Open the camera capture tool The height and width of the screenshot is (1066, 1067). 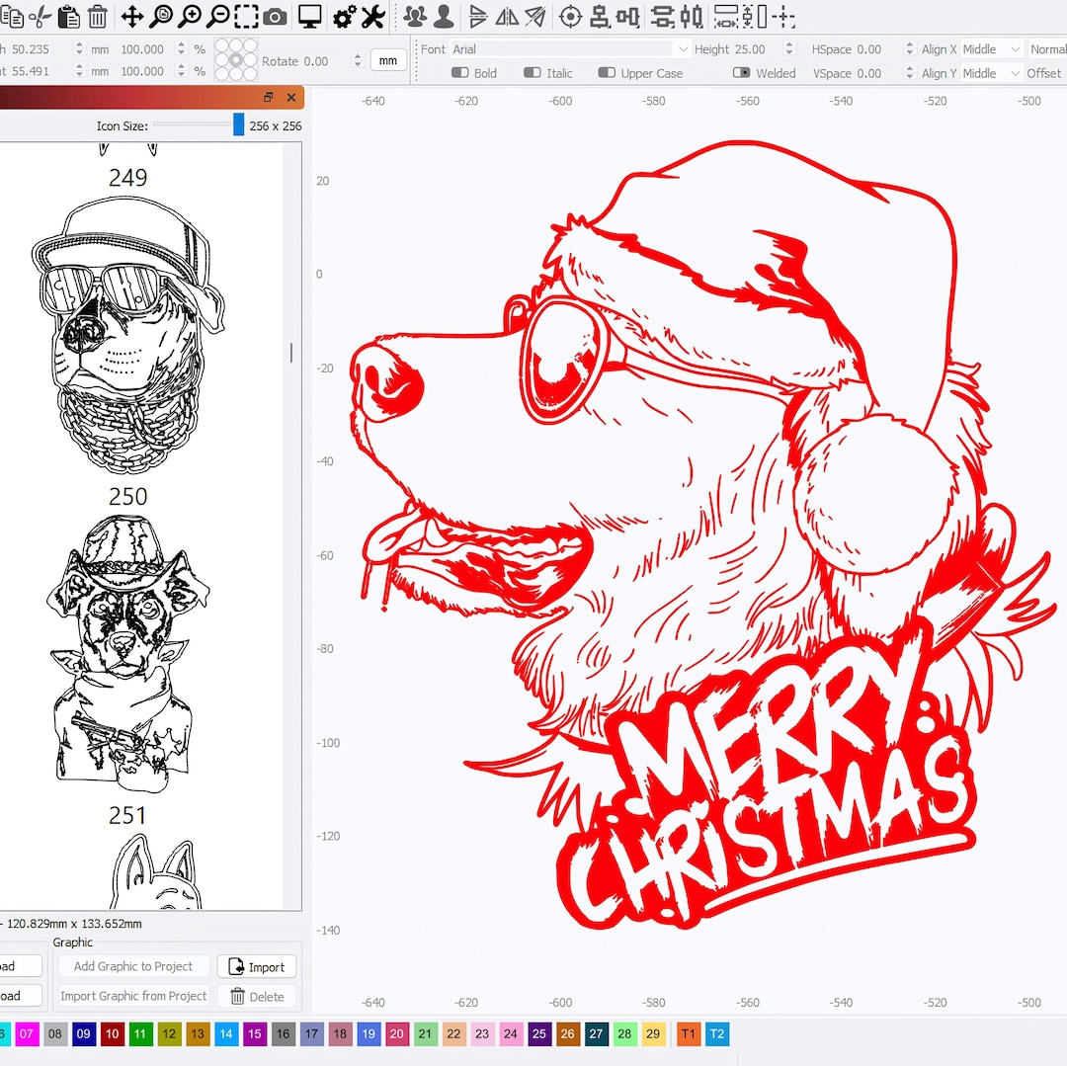[275, 16]
